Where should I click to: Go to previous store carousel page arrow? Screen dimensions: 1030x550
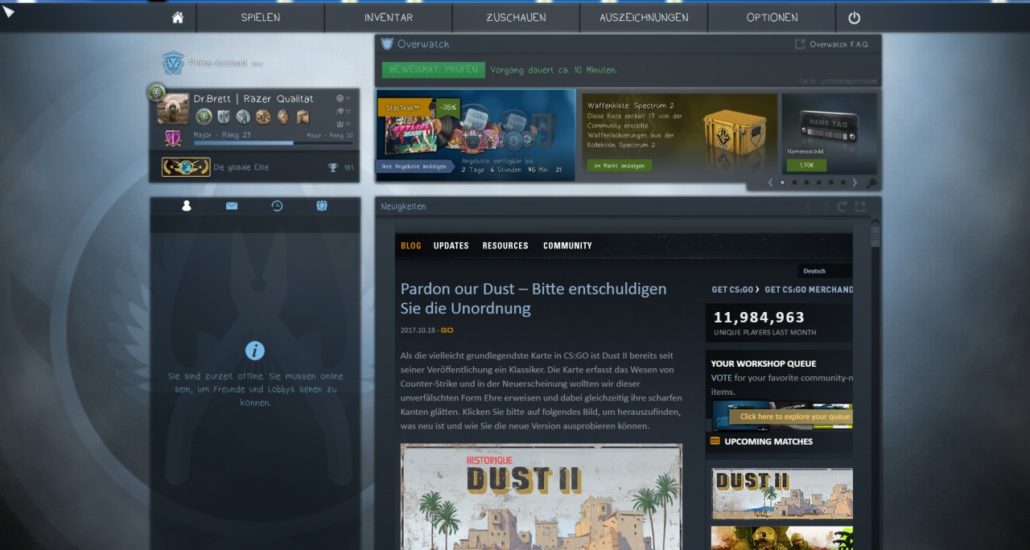point(770,183)
